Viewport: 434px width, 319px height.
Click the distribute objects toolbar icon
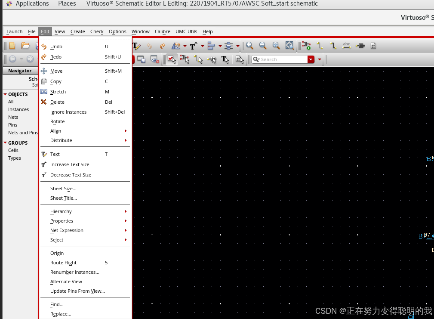tap(229, 46)
